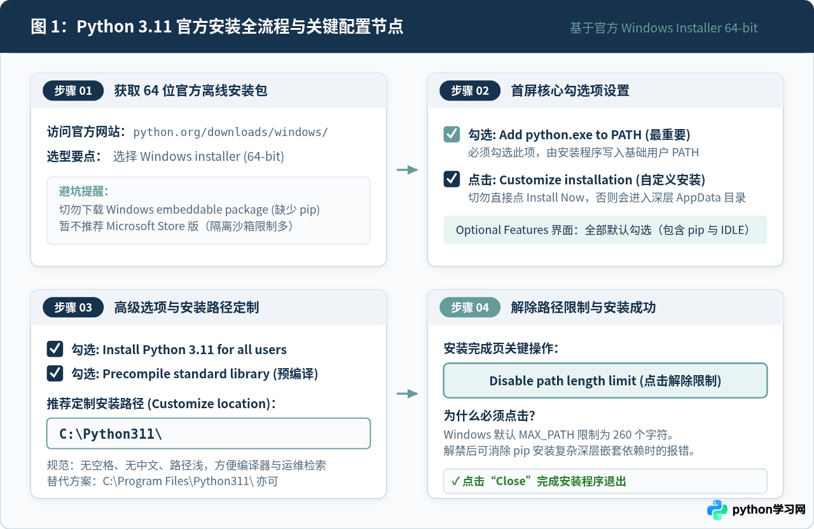Viewport: 814px width, 529px height.
Task: Click the warning mentioning Install Now
Action: [607, 197]
